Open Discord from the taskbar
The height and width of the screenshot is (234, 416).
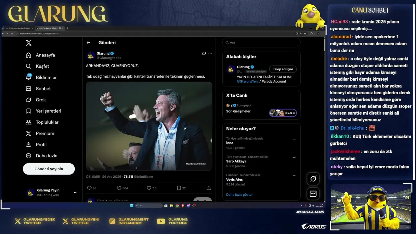(x=188, y=205)
